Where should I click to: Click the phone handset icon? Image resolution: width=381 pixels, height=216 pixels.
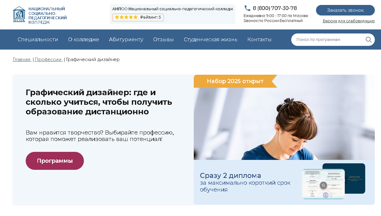[x=247, y=8]
